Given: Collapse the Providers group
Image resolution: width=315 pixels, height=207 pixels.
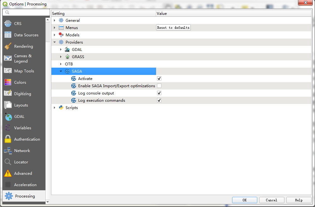Looking at the screenshot, I should (x=55, y=42).
